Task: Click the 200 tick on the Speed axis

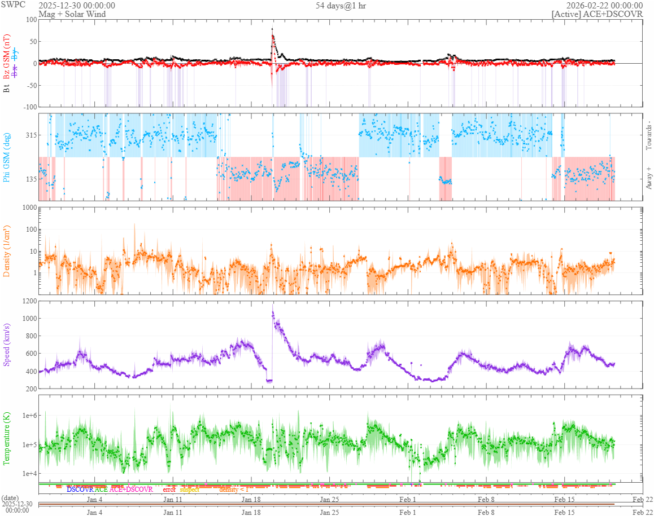Action: tap(31, 389)
